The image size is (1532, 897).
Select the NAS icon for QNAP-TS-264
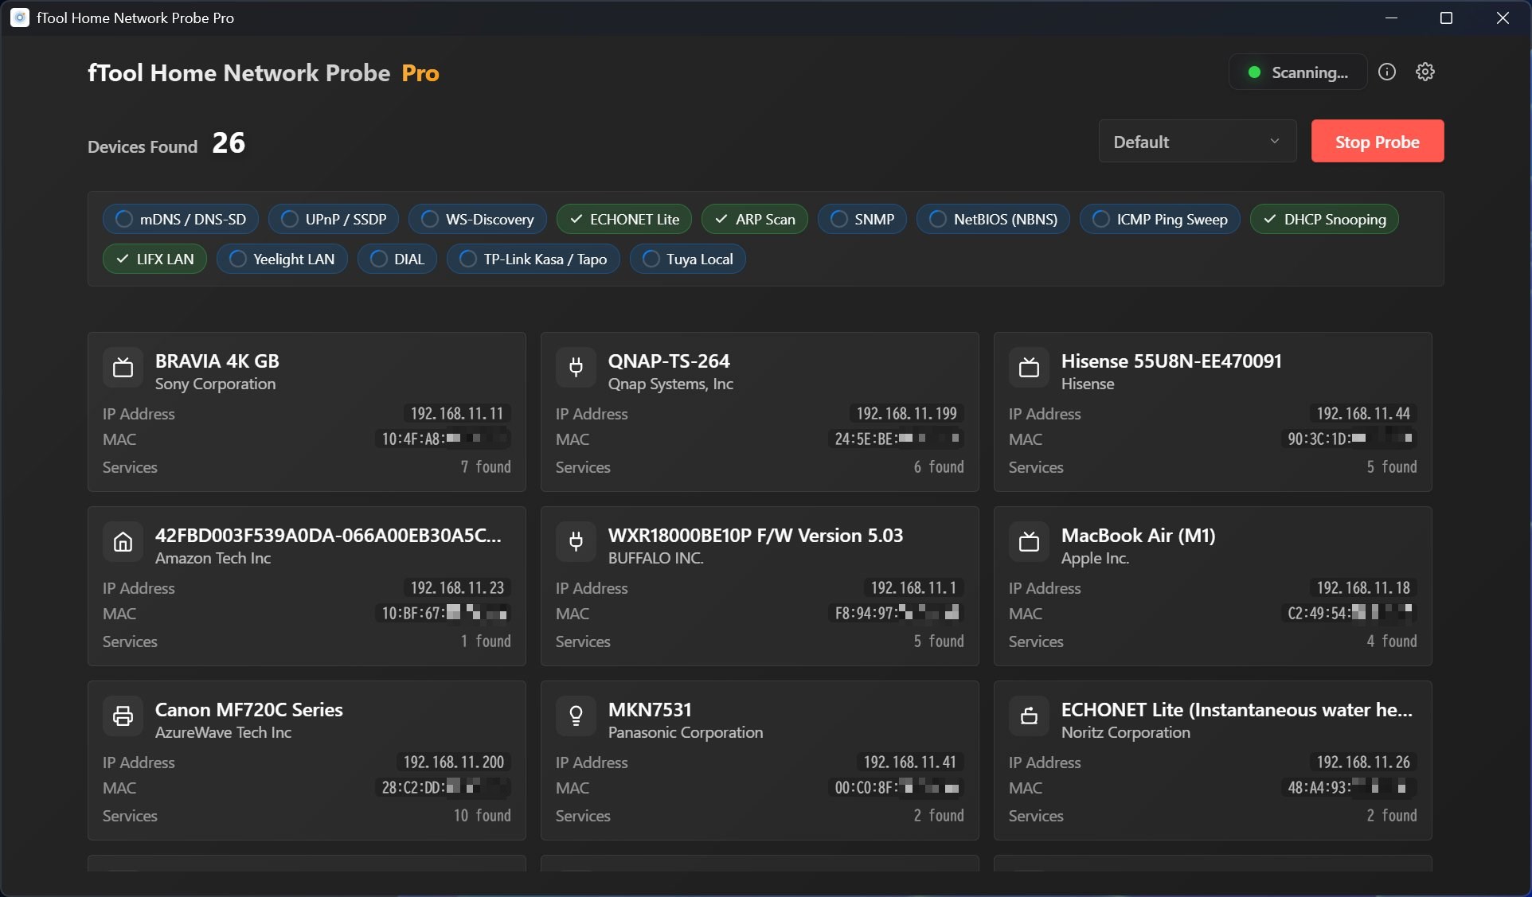(576, 368)
